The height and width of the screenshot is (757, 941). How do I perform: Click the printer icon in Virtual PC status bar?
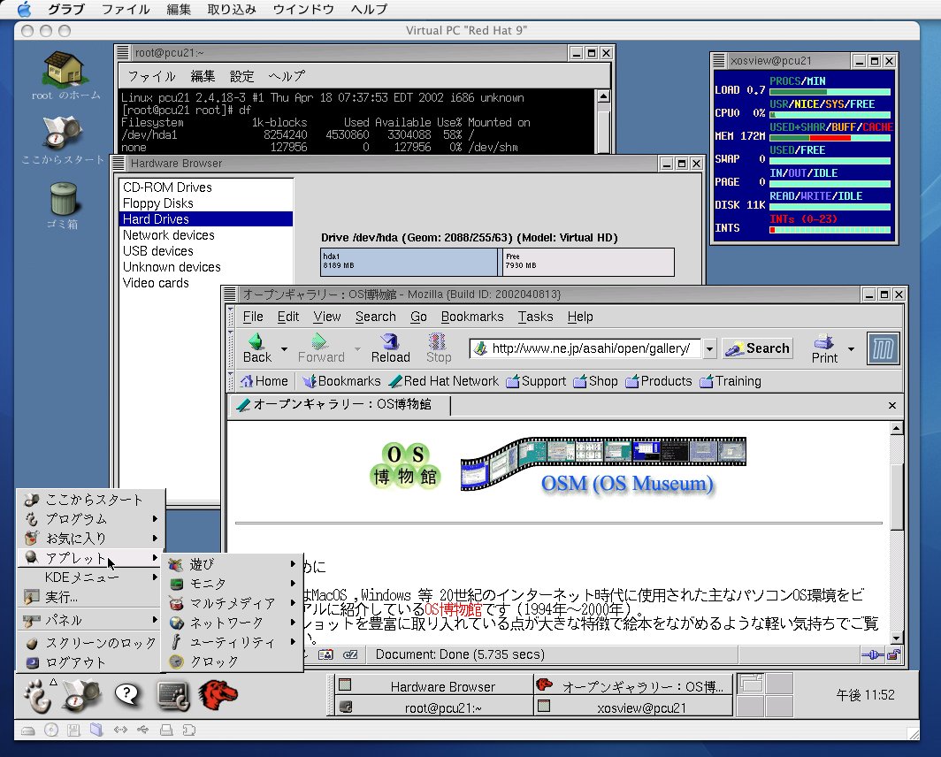166,730
